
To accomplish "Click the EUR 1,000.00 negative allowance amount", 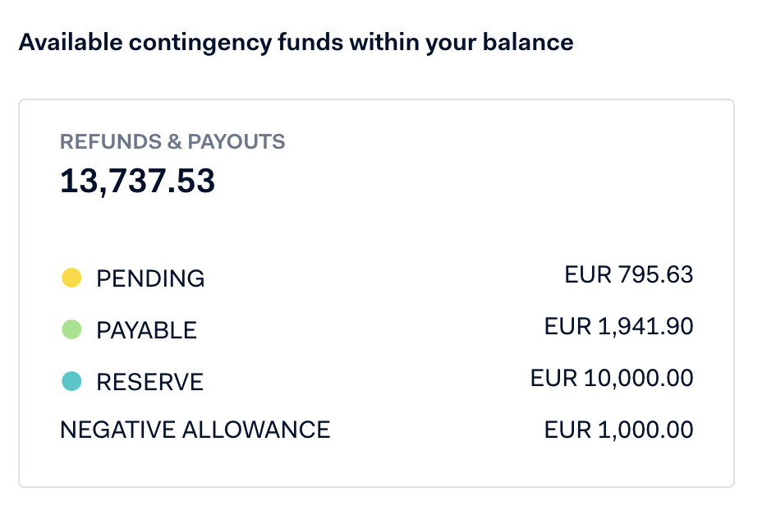I will click(x=619, y=430).
